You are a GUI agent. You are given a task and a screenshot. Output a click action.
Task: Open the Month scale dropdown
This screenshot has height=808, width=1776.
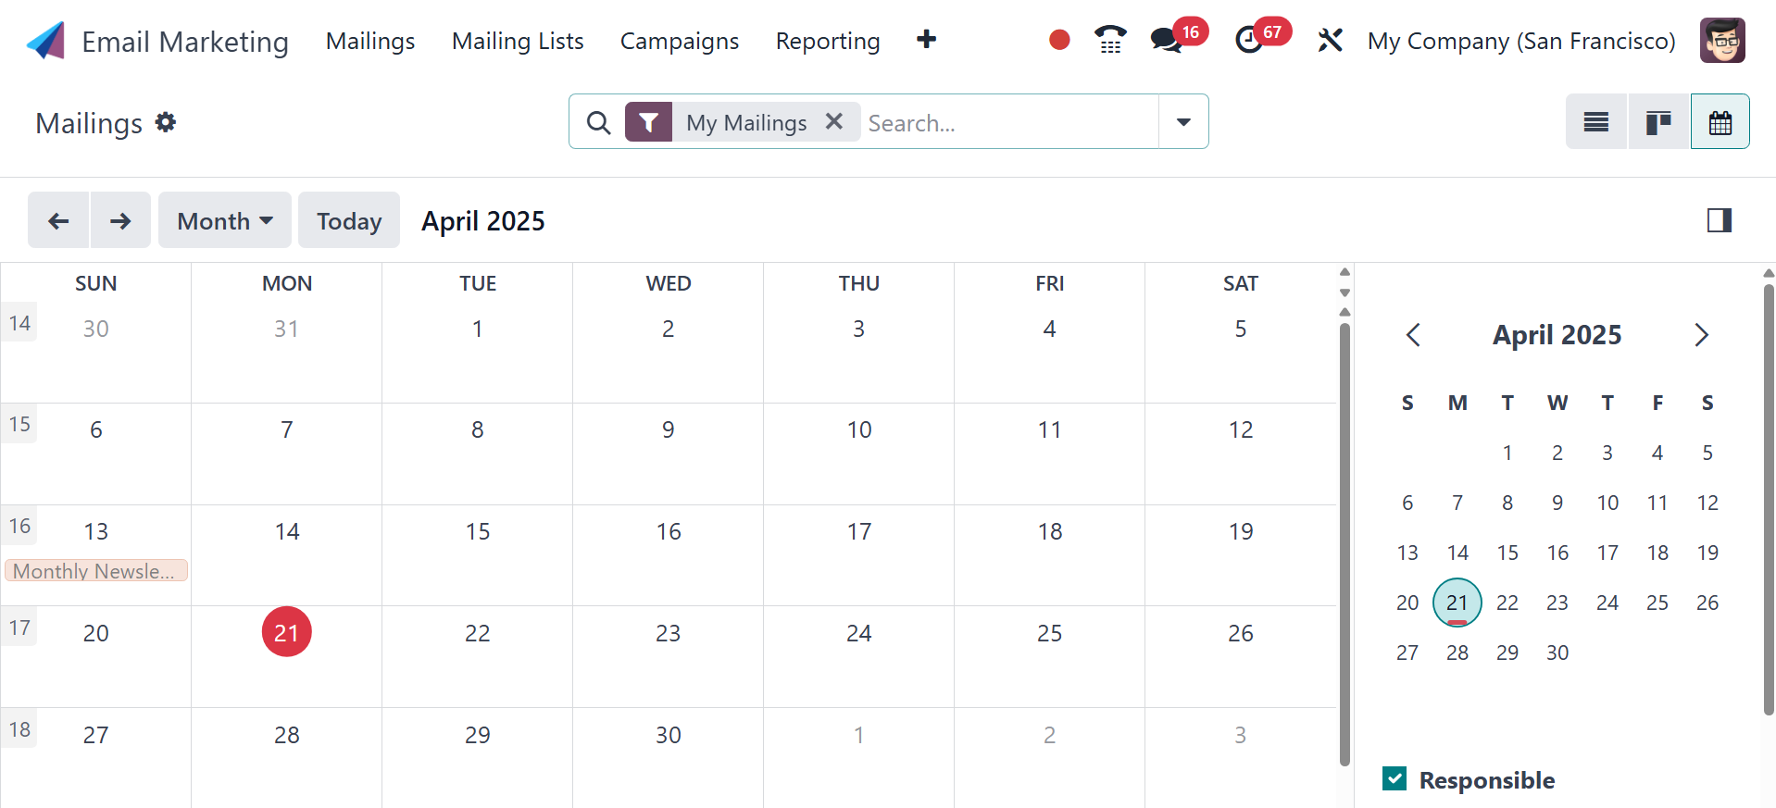pos(224,220)
